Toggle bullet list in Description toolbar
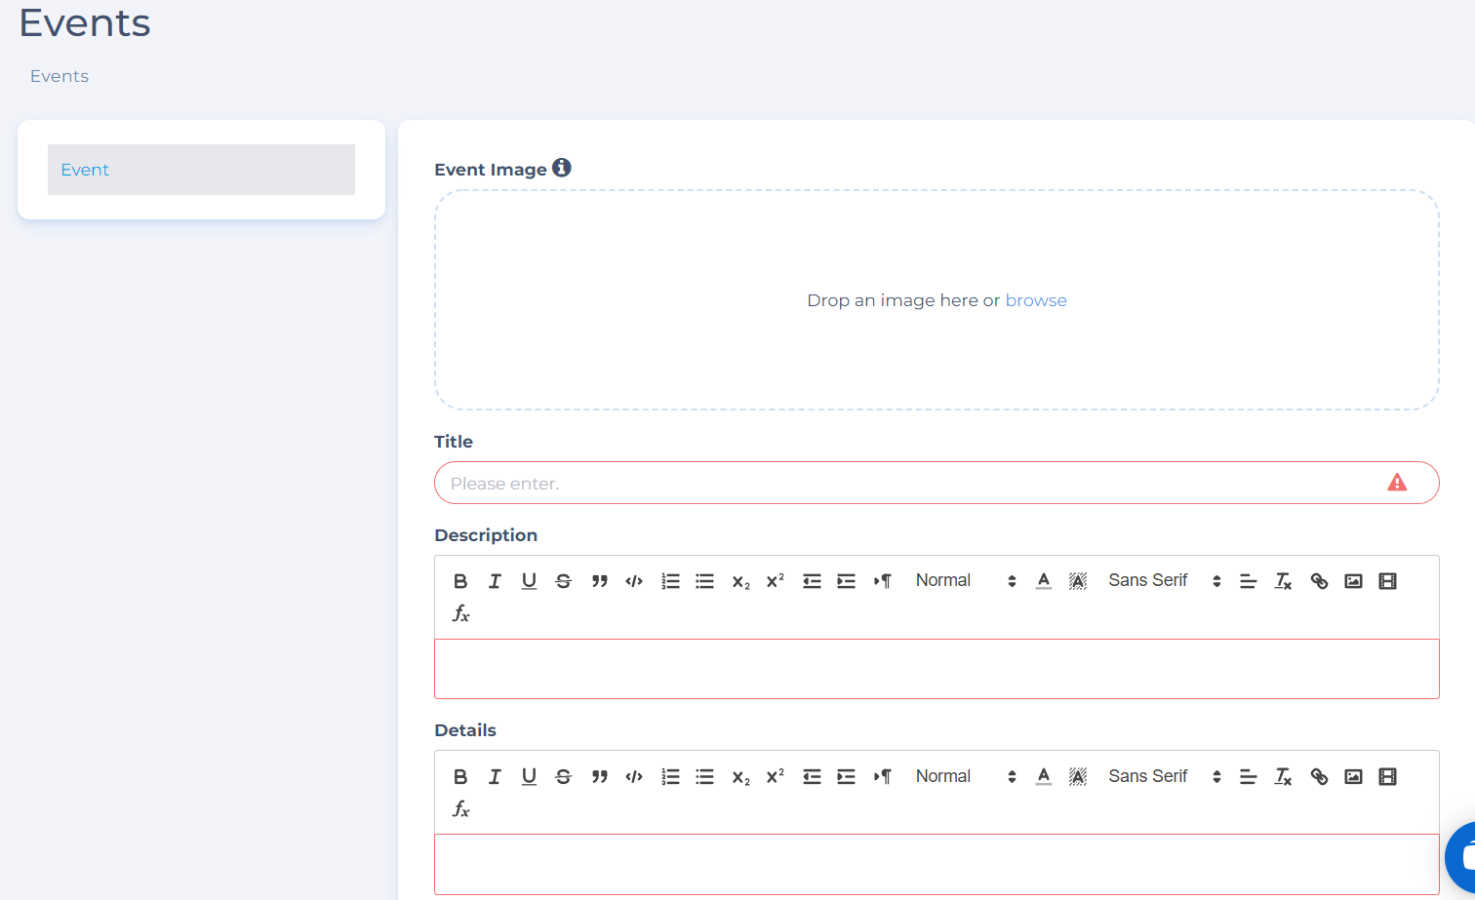Image resolution: width=1475 pixels, height=900 pixels. coord(704,581)
